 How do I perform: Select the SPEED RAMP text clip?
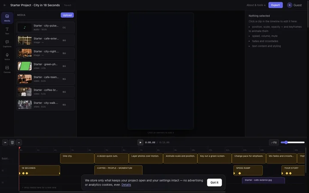tap(248, 170)
